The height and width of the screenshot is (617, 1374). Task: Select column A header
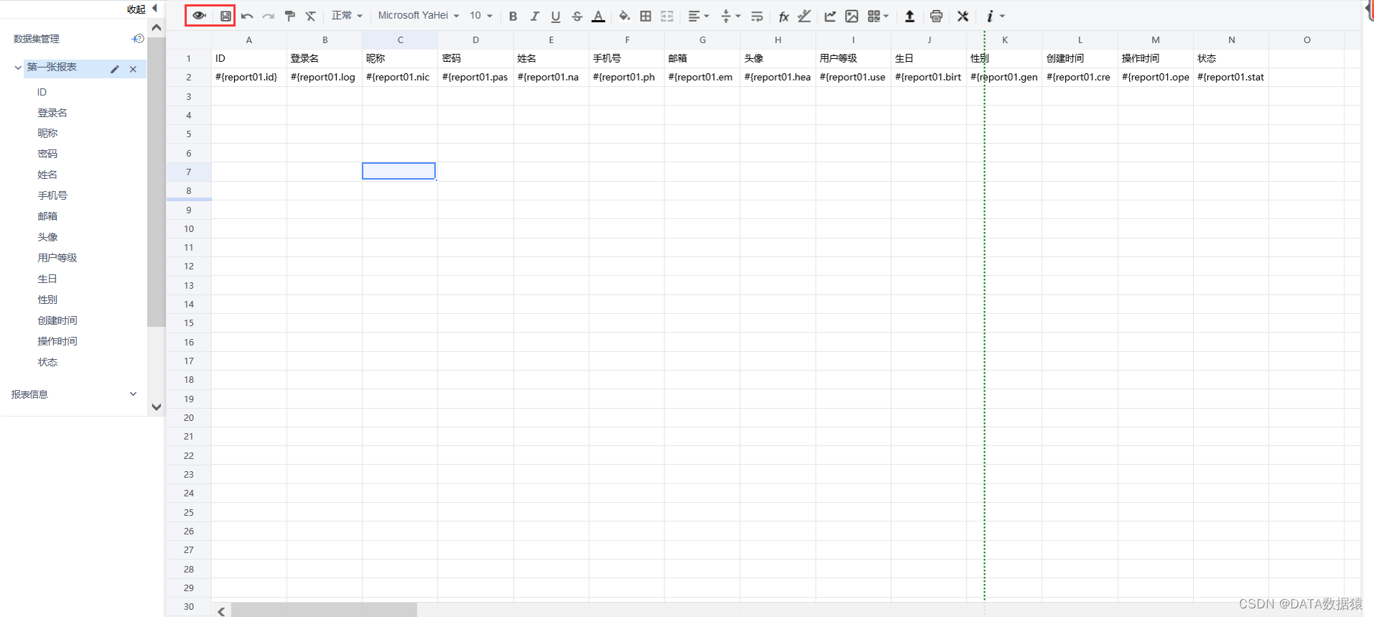coord(249,40)
